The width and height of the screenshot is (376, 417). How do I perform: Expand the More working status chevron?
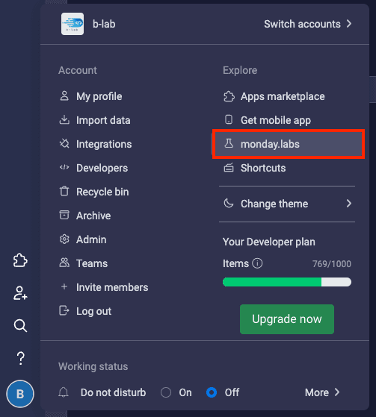tap(337, 392)
